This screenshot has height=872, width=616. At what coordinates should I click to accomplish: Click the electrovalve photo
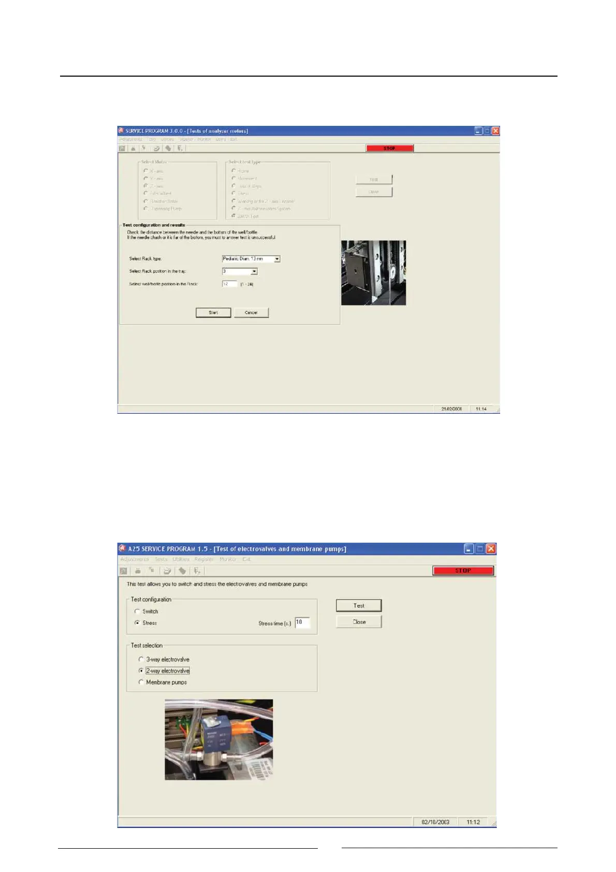[x=218, y=739]
